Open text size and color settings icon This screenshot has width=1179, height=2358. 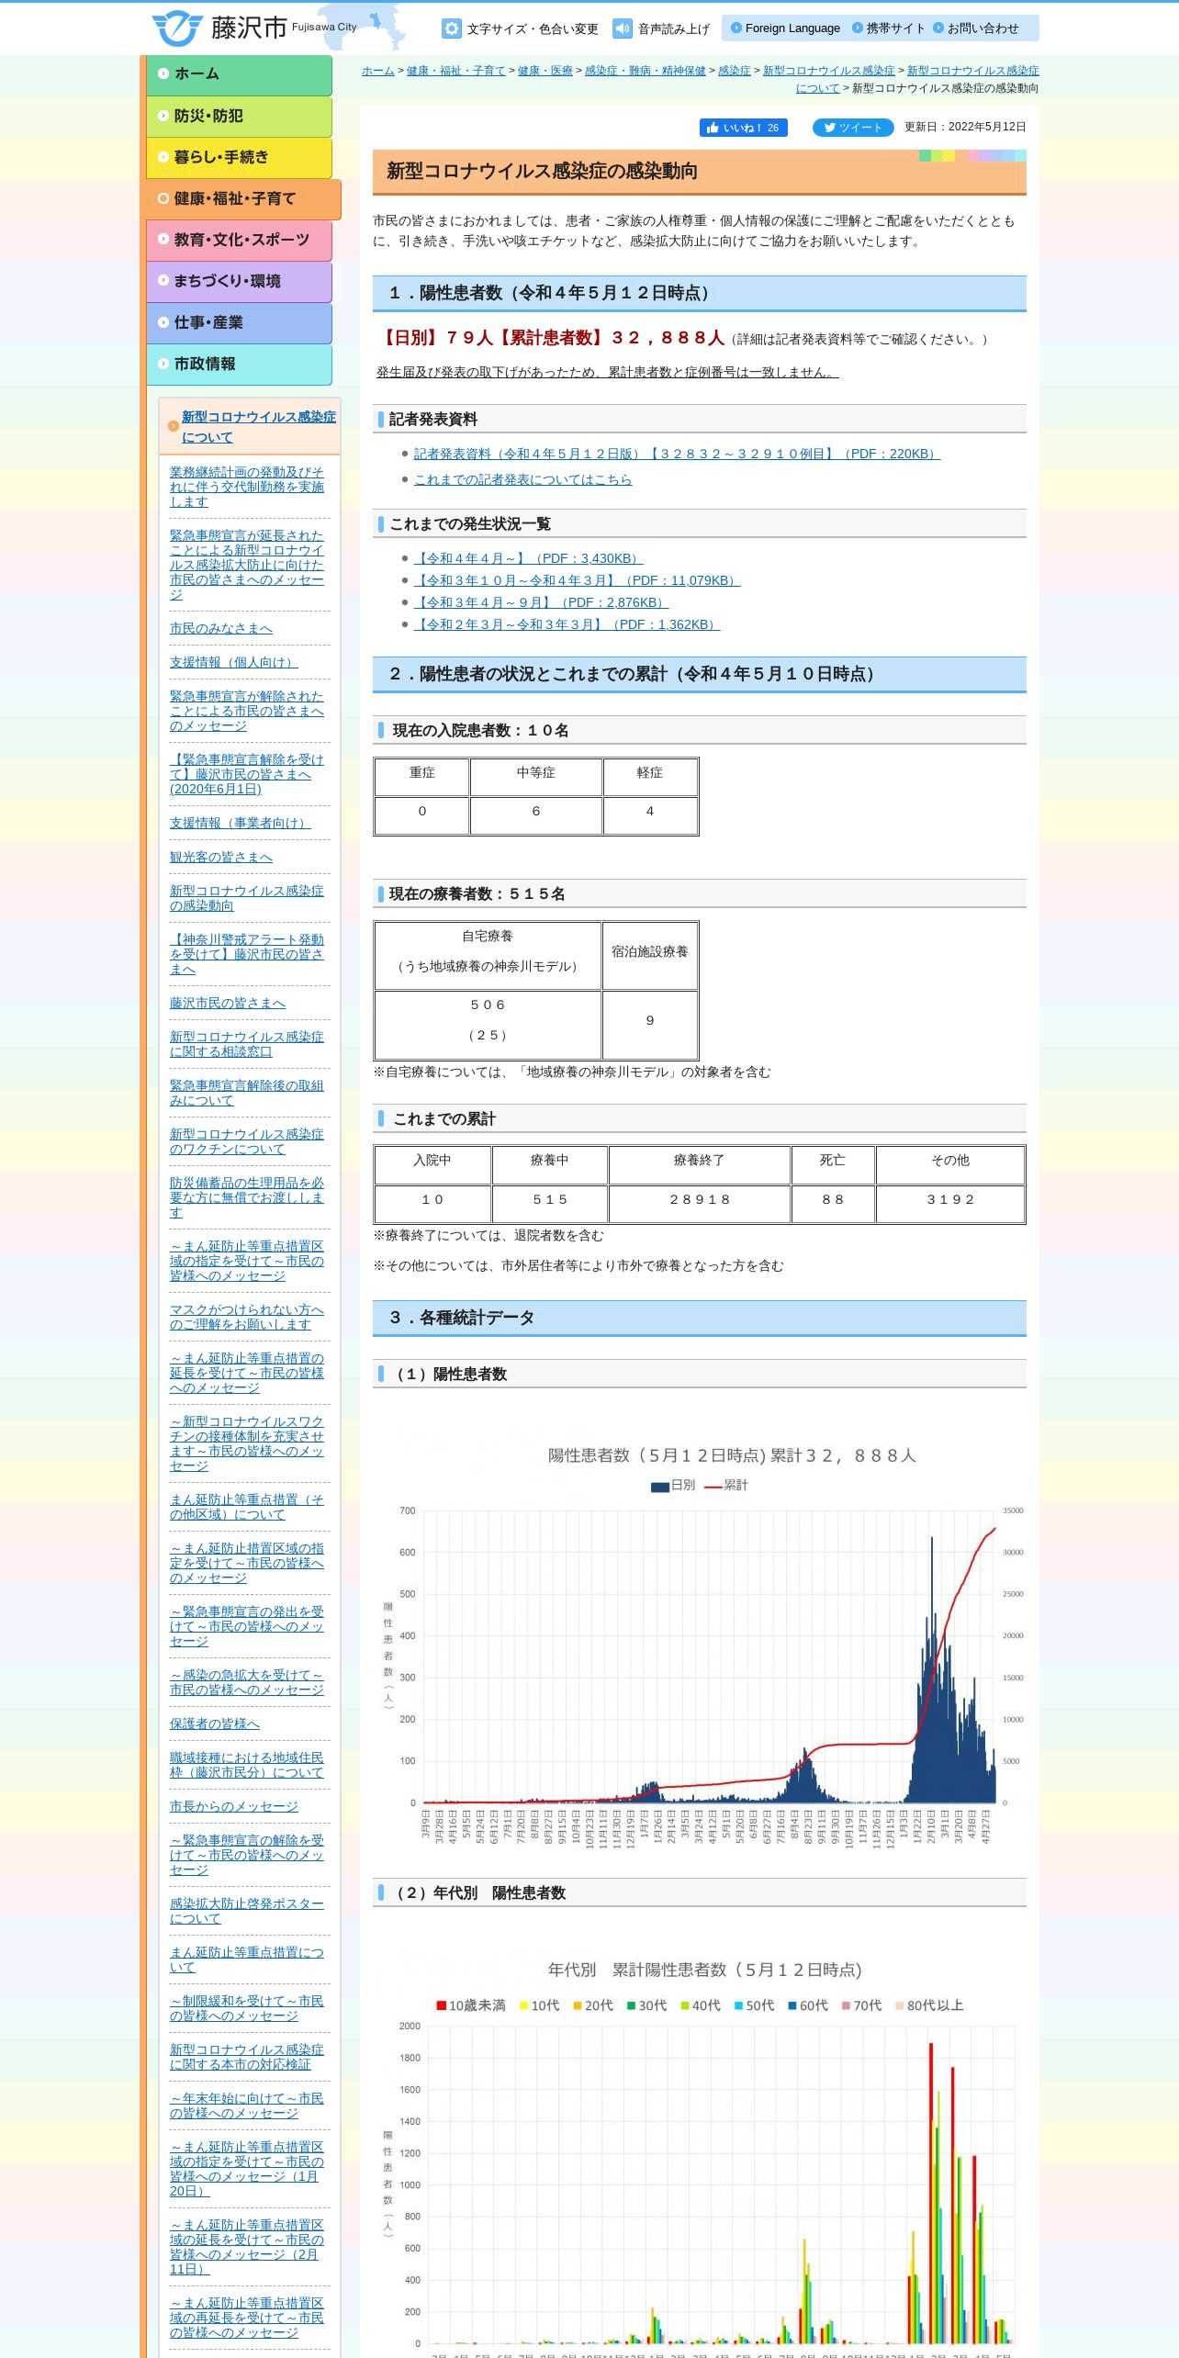[451, 28]
